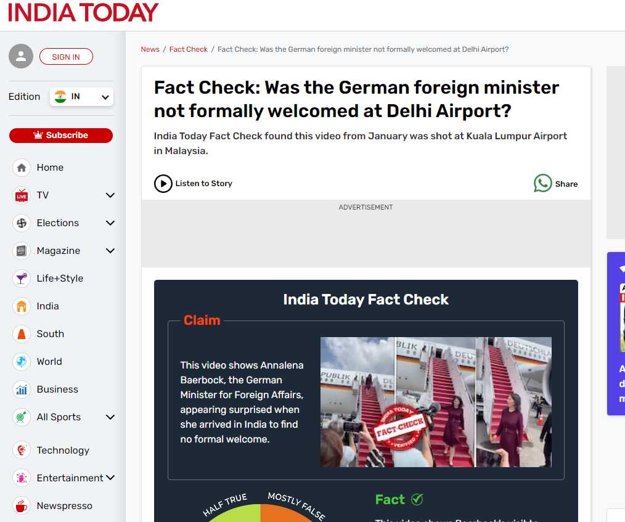Click the user profile avatar icon
This screenshot has height=522, width=625.
tap(21, 56)
